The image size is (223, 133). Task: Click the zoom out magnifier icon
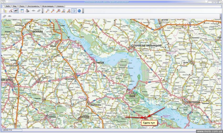tap(47, 11)
